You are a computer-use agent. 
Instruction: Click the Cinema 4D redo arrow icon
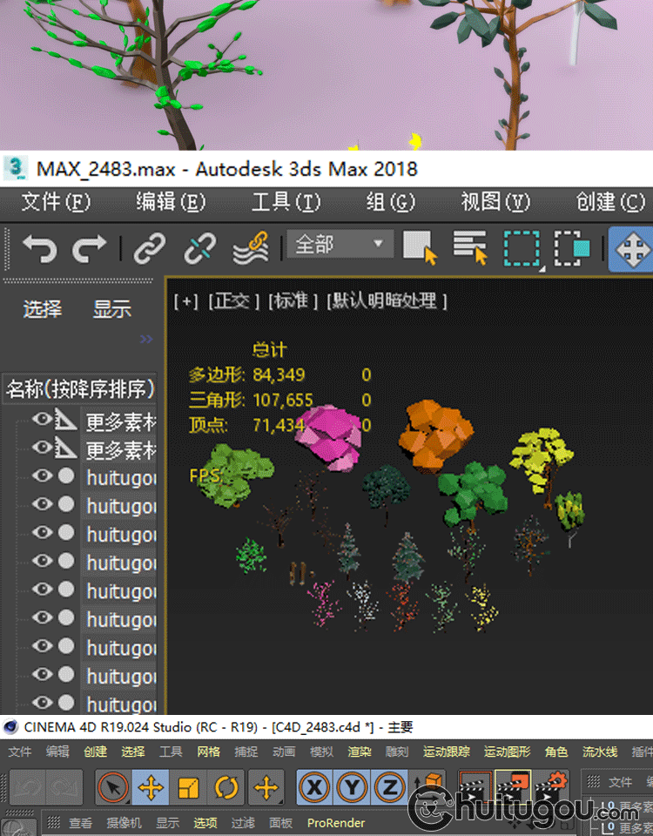coord(64,787)
